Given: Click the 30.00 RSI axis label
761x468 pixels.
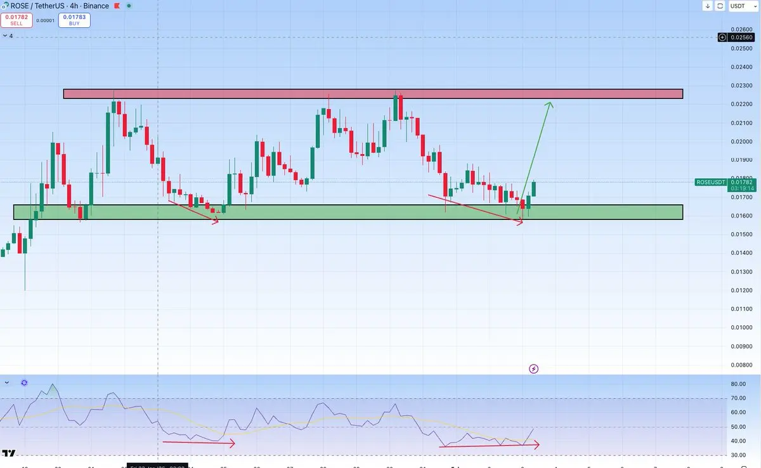Looking at the screenshot, I should pyautogui.click(x=738, y=455).
